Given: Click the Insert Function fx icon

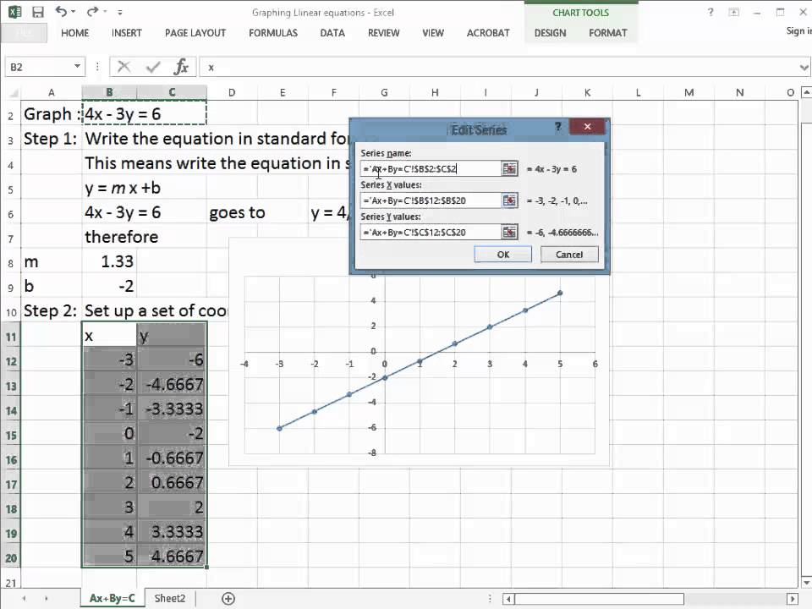Looking at the screenshot, I should [x=181, y=67].
